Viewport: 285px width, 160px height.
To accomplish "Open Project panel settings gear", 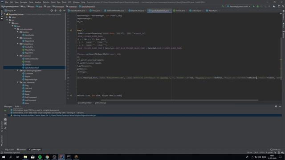I will (x=61, y=11).
